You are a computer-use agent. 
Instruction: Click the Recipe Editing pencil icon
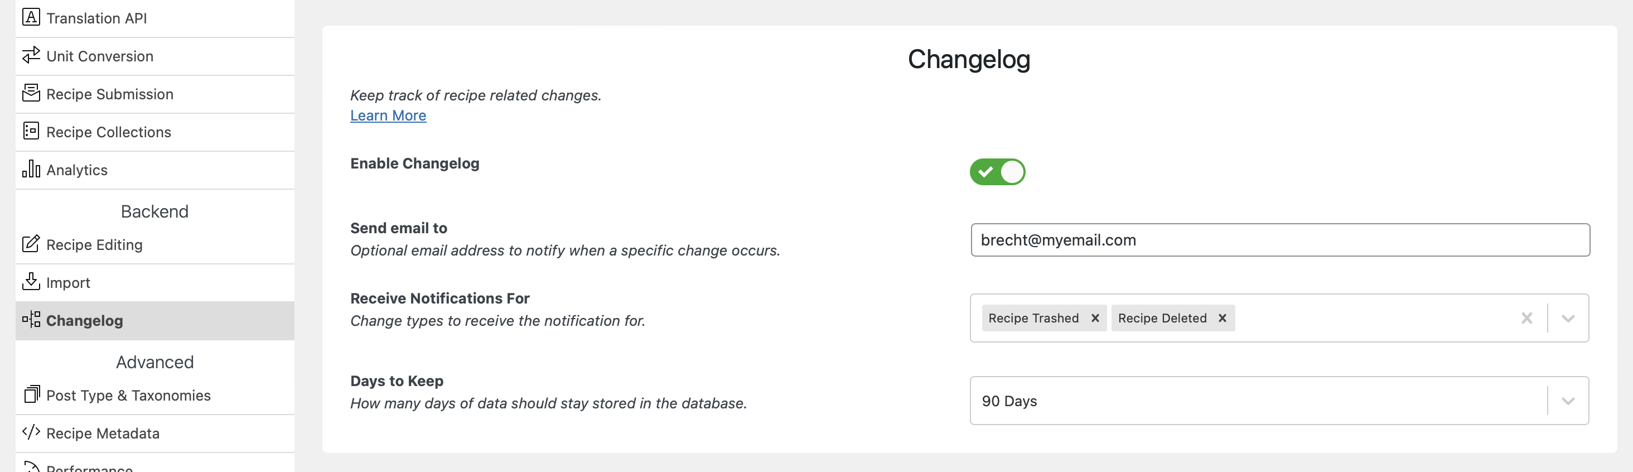coord(31,244)
